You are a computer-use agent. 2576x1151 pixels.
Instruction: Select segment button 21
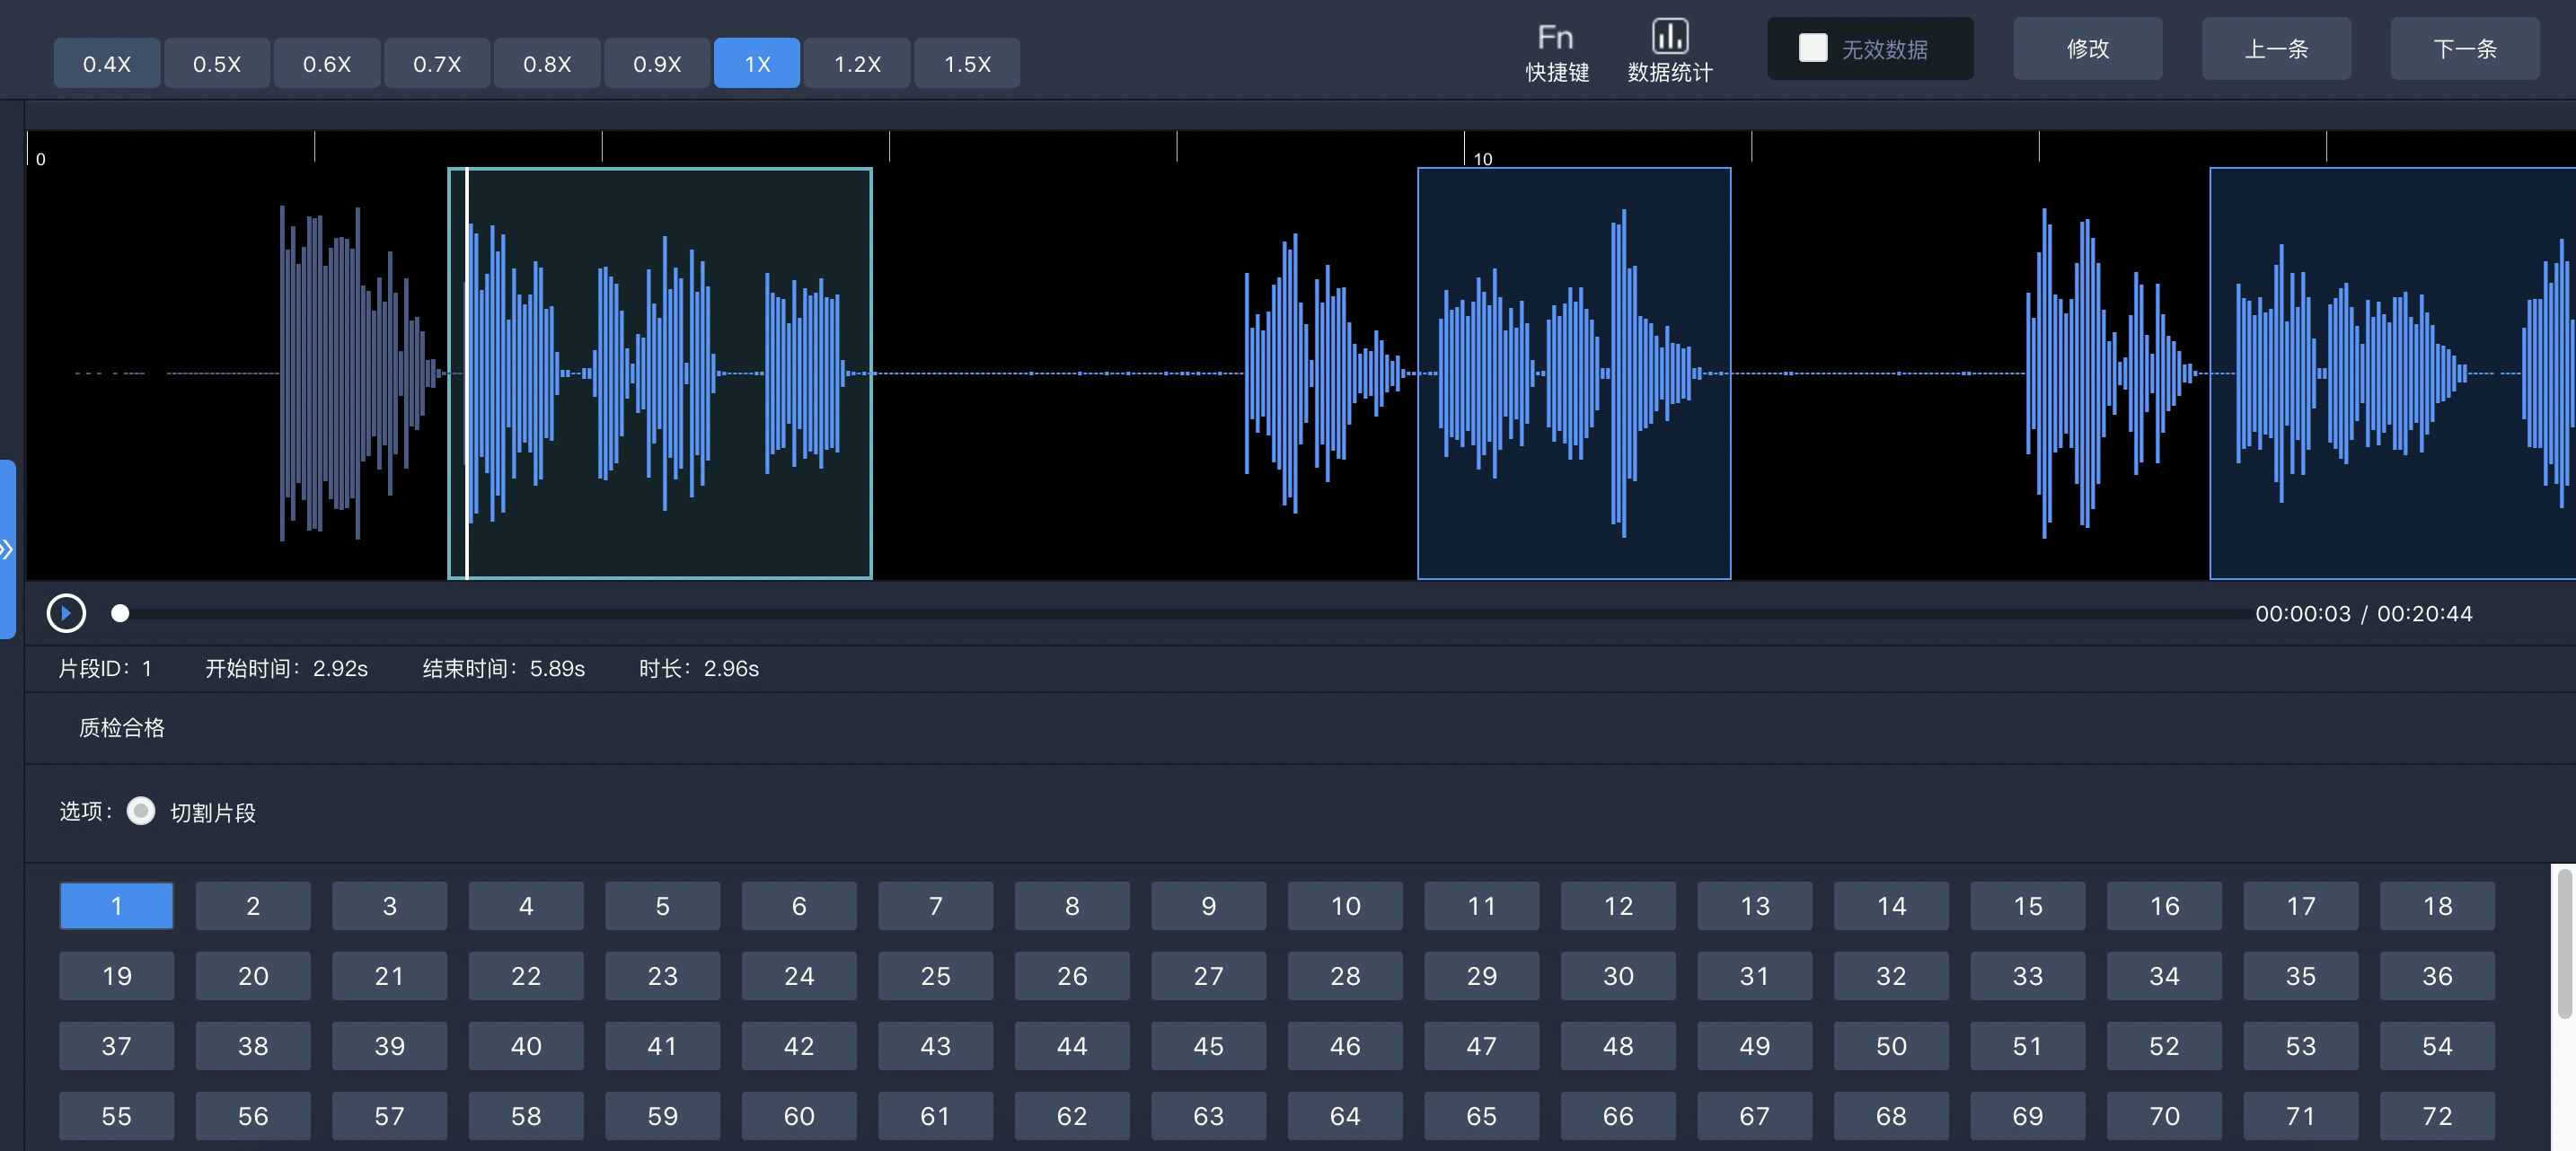[x=389, y=976]
